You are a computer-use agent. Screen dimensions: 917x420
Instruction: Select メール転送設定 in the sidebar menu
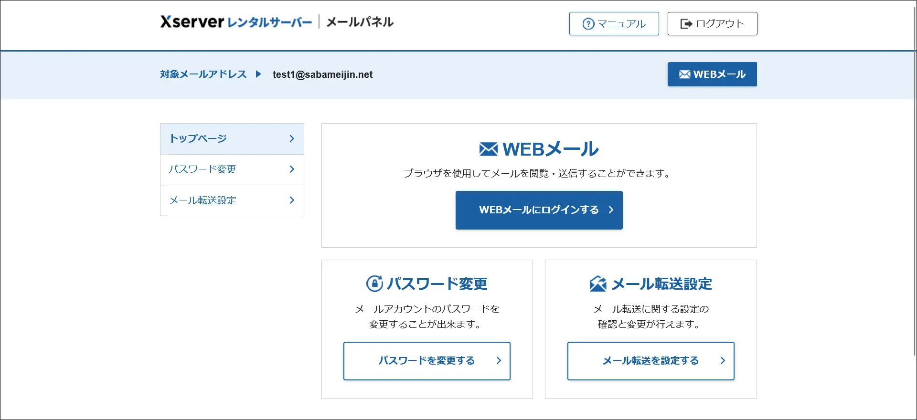click(x=232, y=200)
